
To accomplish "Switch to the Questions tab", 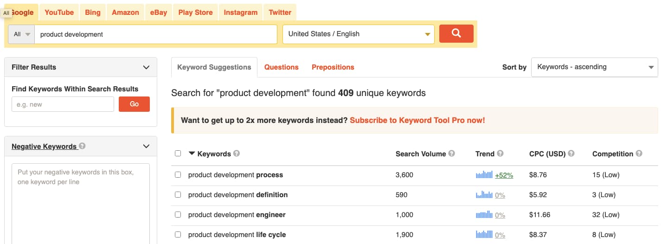I will pos(282,67).
